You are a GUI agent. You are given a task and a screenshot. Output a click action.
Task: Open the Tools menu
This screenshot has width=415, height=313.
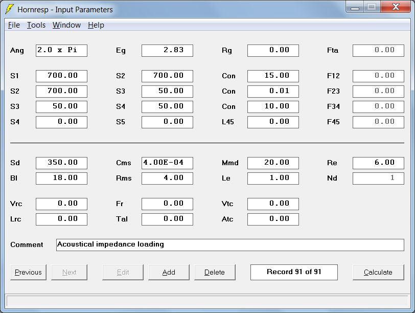(36, 25)
